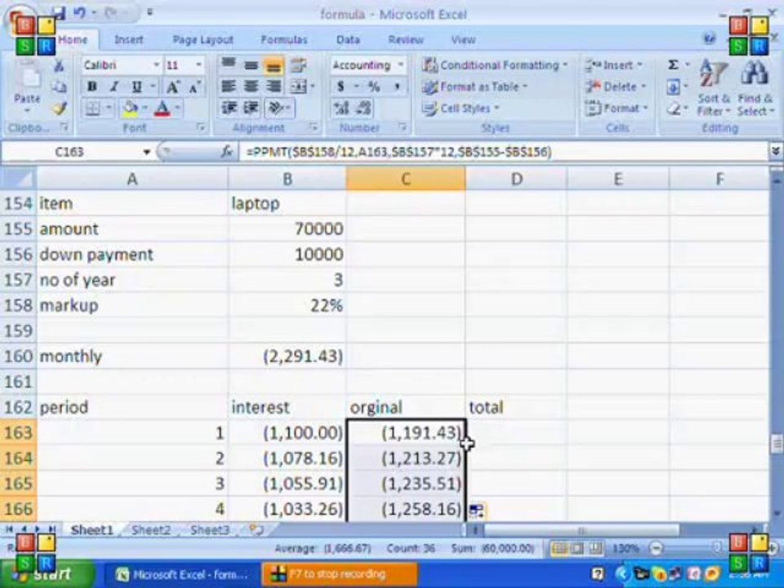Click the Percent Style icon

click(x=374, y=87)
